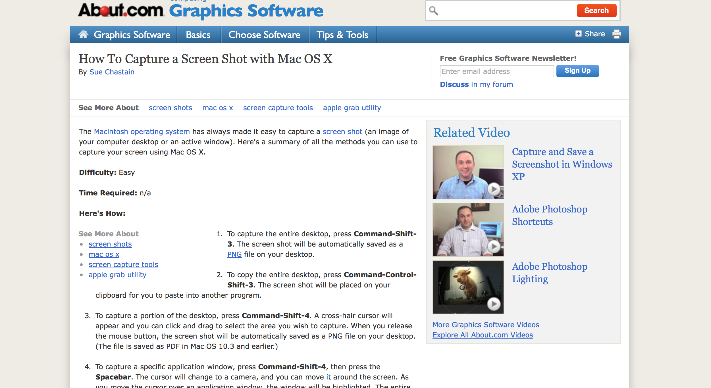Open the Tips & Tools tab

(x=342, y=35)
